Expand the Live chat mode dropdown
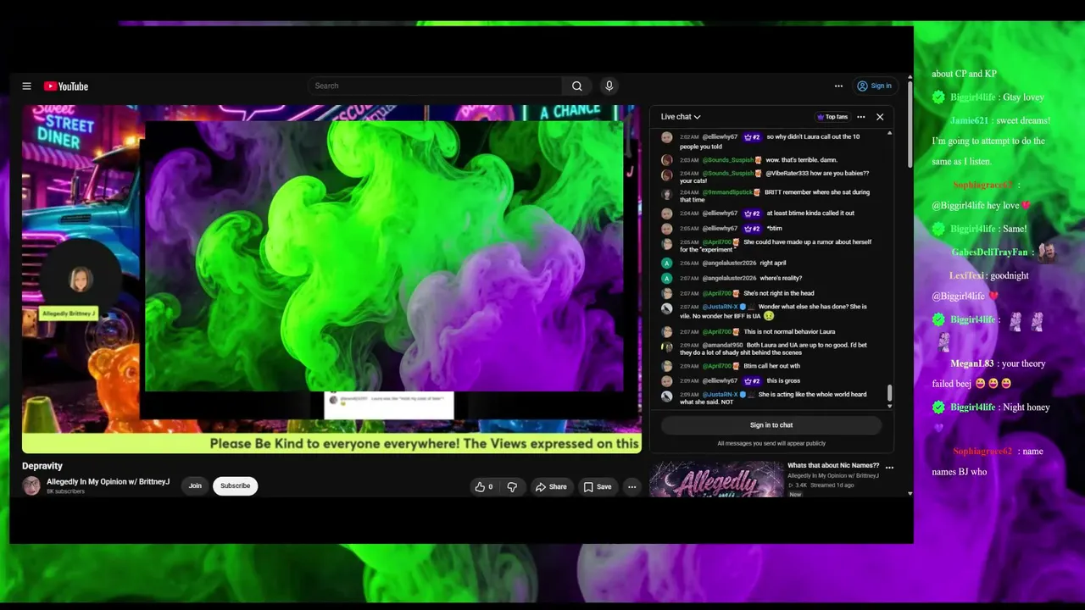This screenshot has width=1085, height=610. pyautogui.click(x=681, y=117)
